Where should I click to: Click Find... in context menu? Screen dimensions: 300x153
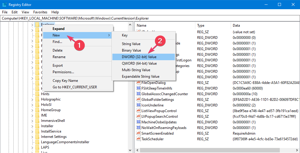[x=77, y=42]
